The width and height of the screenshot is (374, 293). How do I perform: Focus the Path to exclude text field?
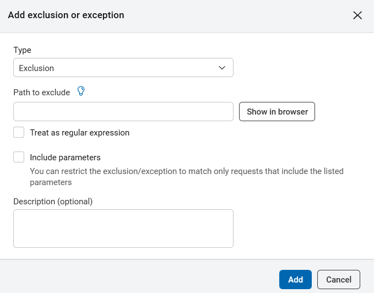pyautogui.click(x=123, y=111)
